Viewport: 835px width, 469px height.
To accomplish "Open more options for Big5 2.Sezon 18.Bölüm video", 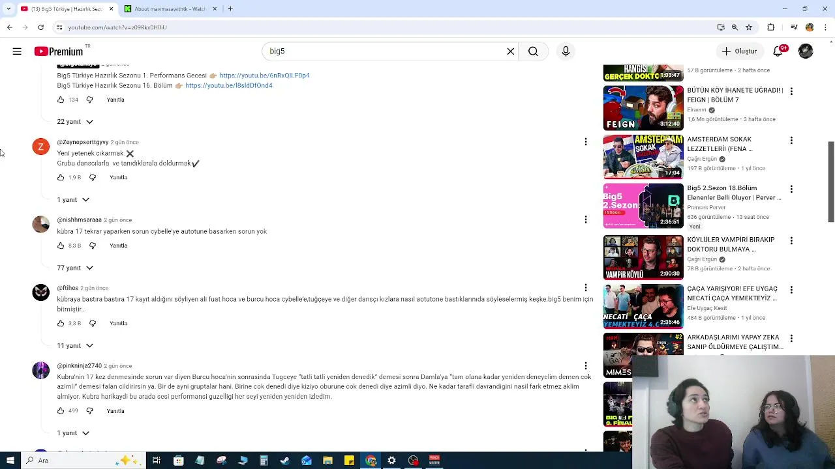I will coord(791,189).
